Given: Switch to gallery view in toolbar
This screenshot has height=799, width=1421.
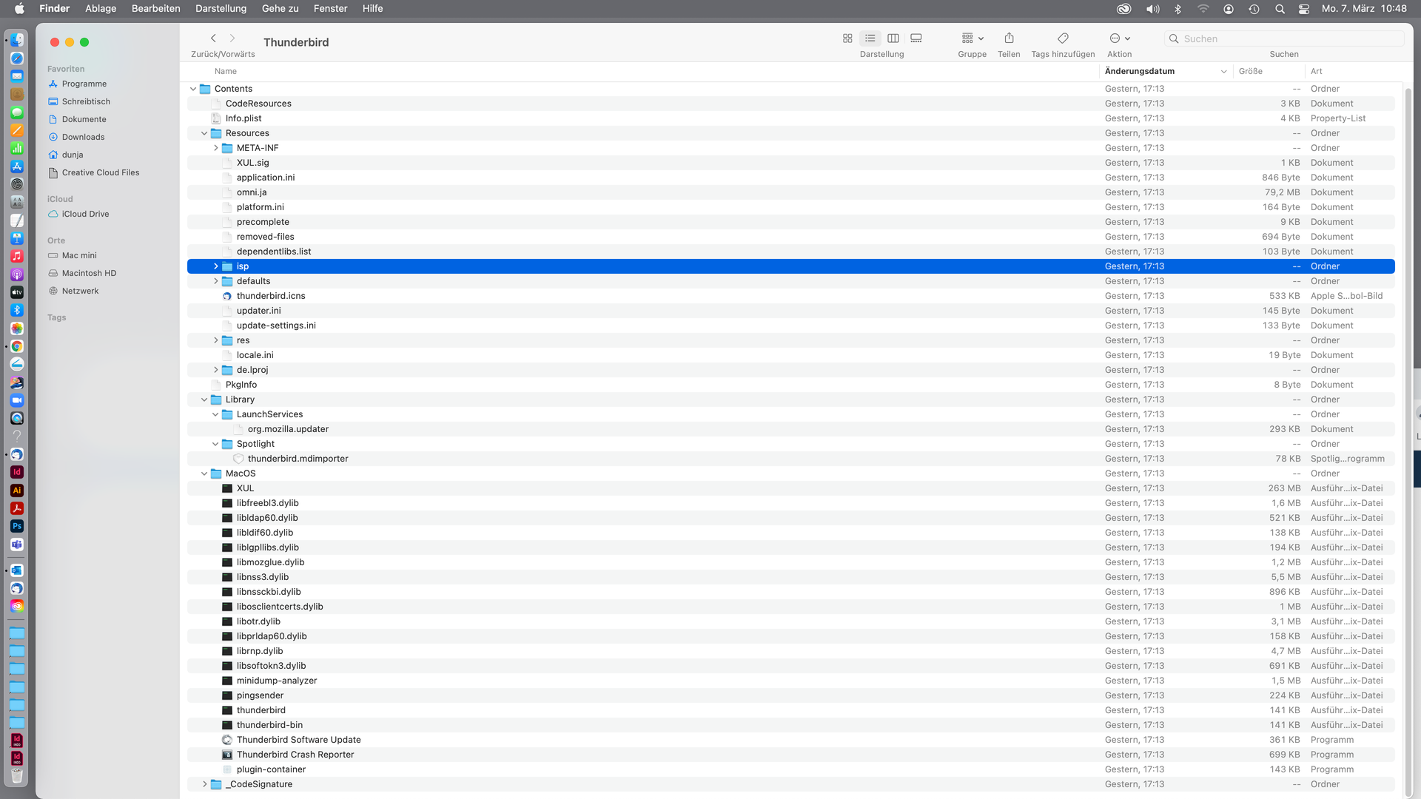Looking at the screenshot, I should click(x=916, y=38).
